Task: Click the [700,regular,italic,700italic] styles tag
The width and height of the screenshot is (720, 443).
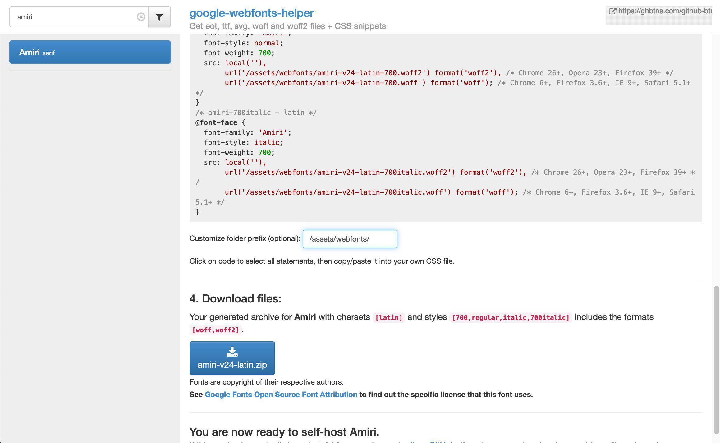Action: coord(511,317)
